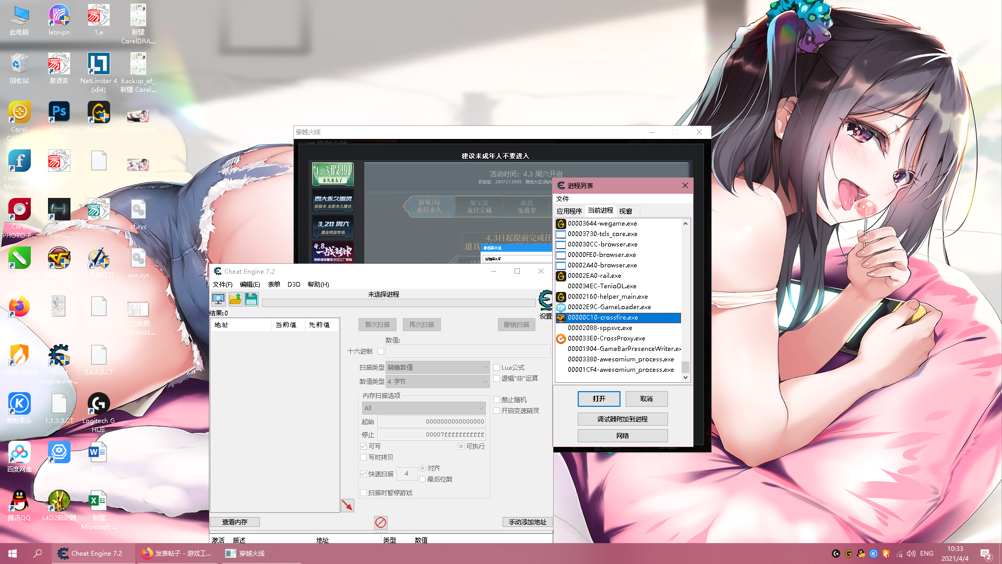Open the 帮助(H) menu
The height and width of the screenshot is (564, 1002).
(318, 285)
